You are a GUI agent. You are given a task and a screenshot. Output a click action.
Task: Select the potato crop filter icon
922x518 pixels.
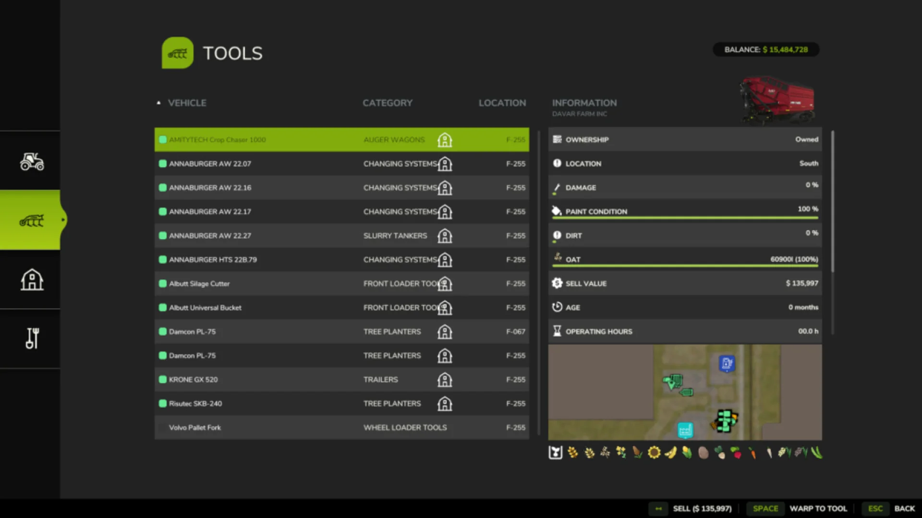coord(703,452)
